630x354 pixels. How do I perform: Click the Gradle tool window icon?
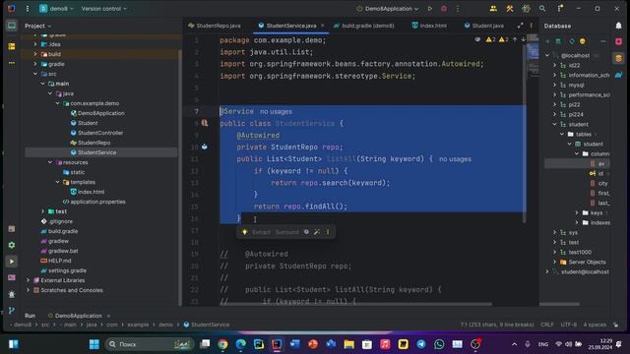[x=619, y=75]
